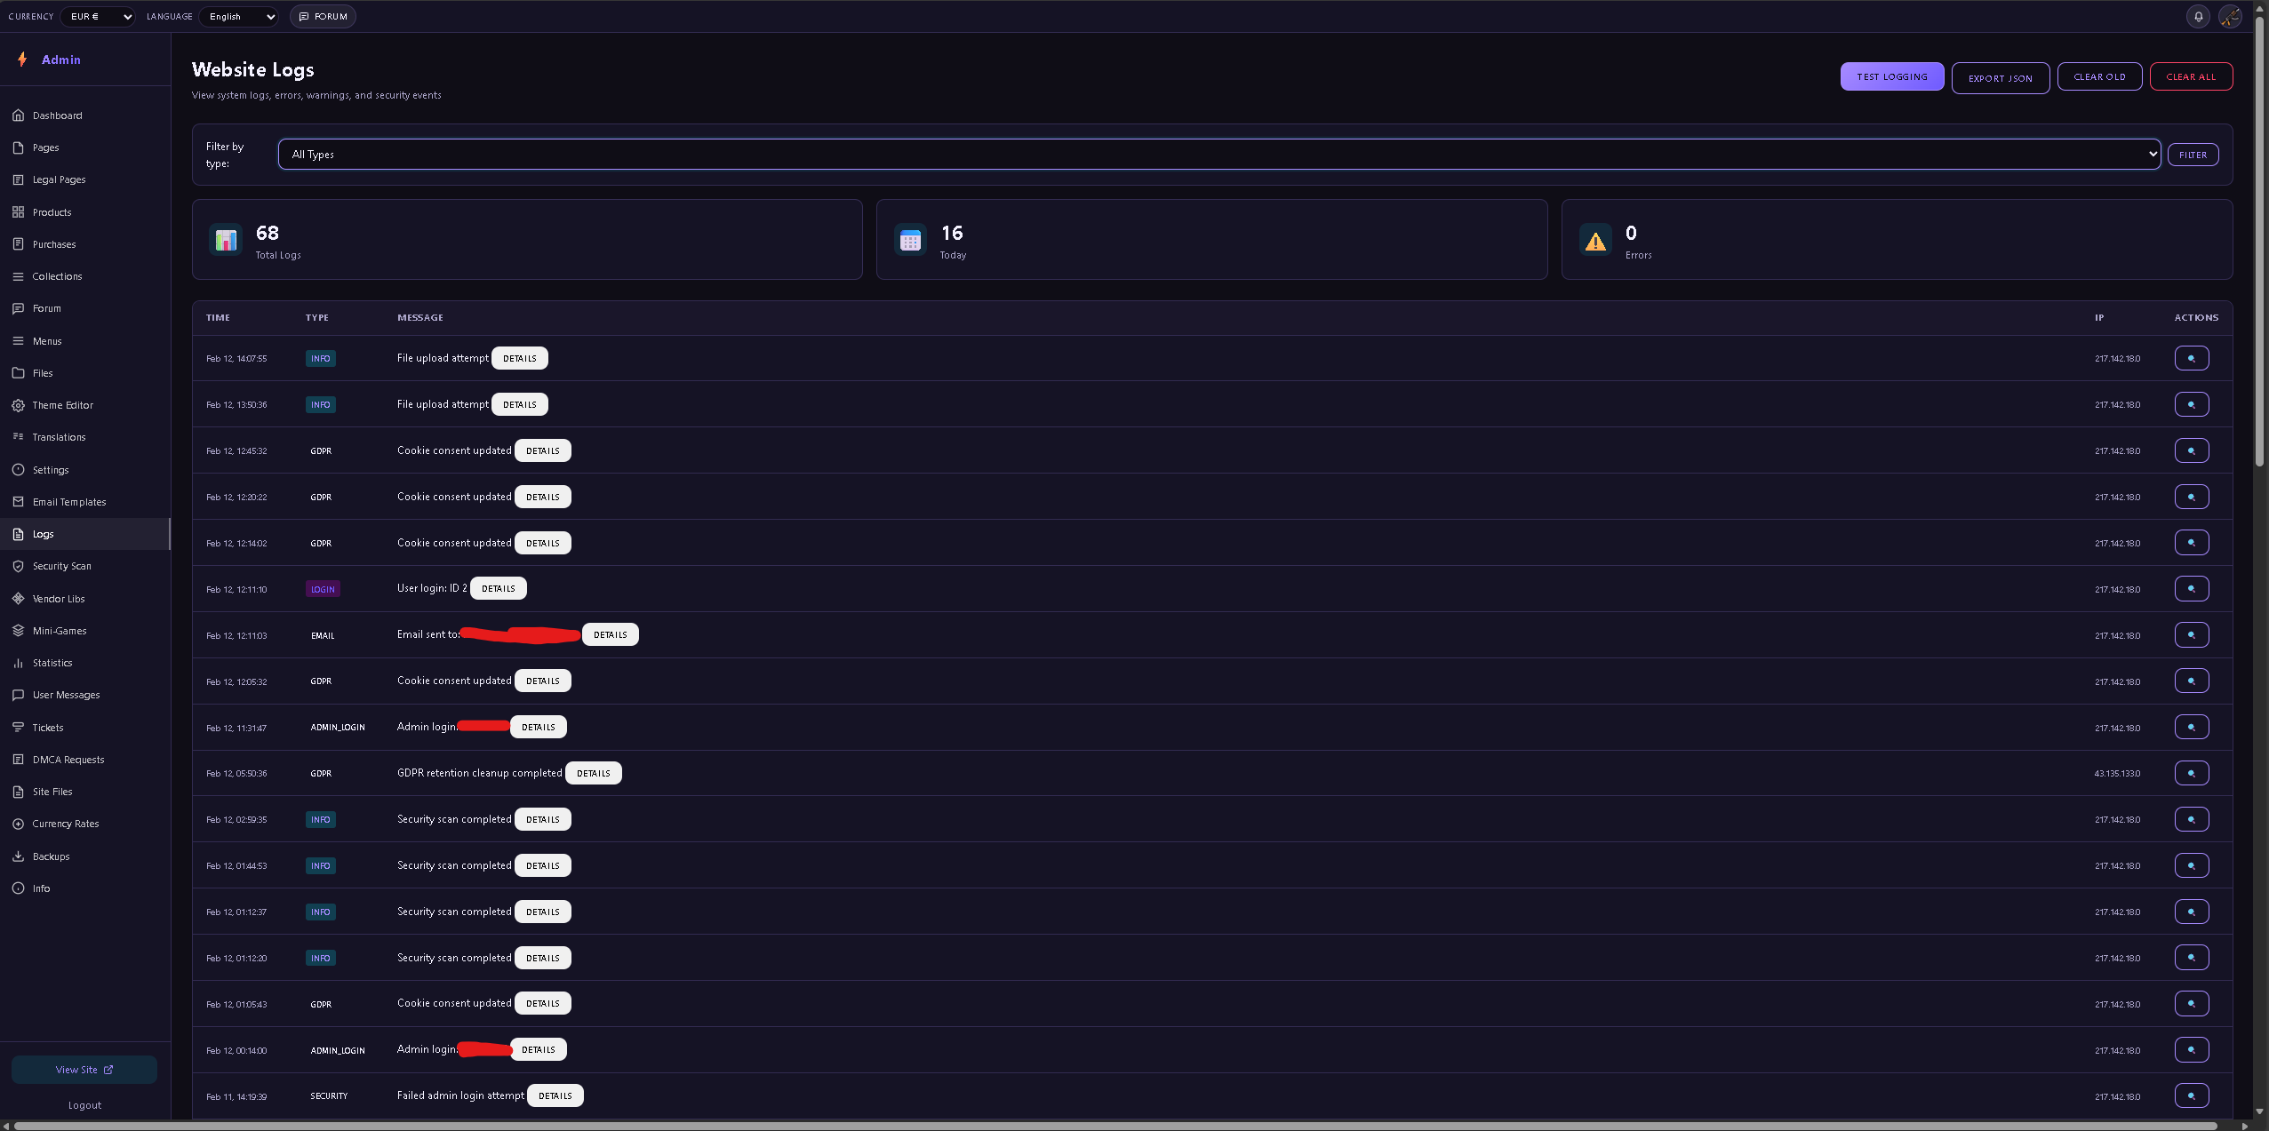Image resolution: width=2269 pixels, height=1131 pixels.
Task: Open the Dashboard from the sidebar icon
Action: (20, 115)
